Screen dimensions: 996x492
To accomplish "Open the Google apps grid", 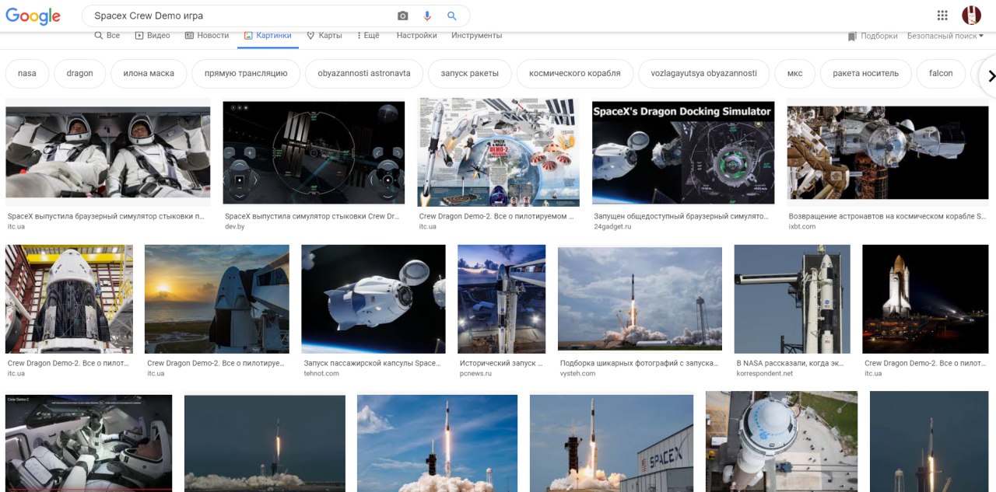I will tap(942, 16).
